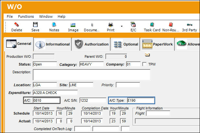200x133 pixels.
Task: Click the Actual Start Date field
Action: click(44, 121)
